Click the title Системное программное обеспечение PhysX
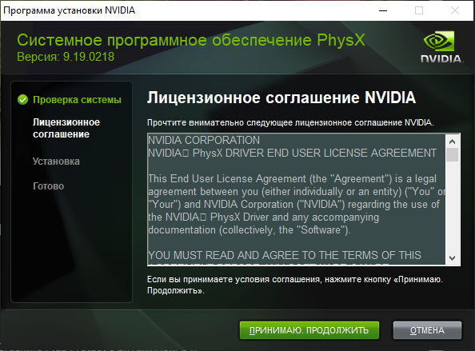This screenshot has width=475, height=351. 191,40
